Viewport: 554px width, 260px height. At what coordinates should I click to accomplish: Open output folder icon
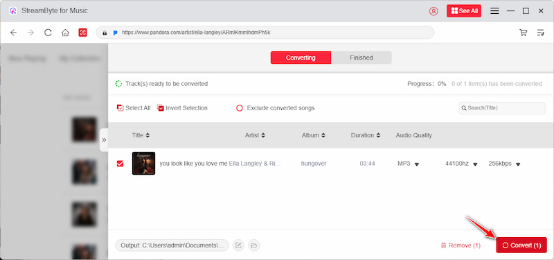(254, 245)
